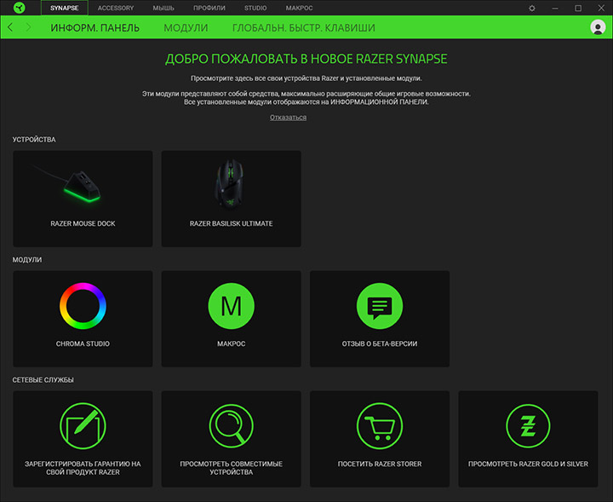Image resolution: width=613 pixels, height=502 pixels.
Task: Click the Отказаться link
Action: [288, 118]
